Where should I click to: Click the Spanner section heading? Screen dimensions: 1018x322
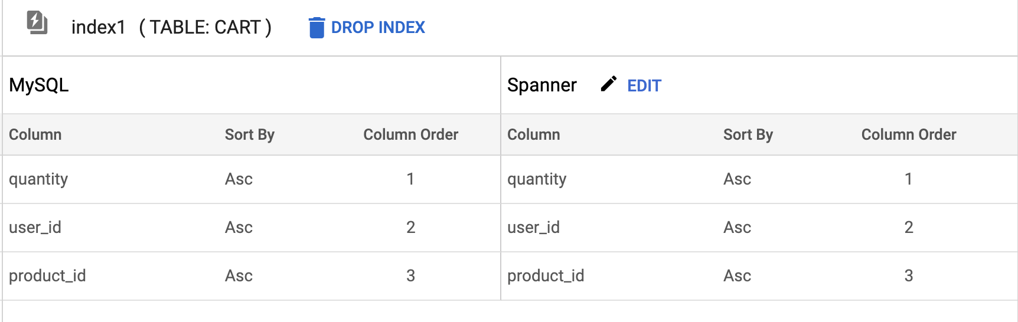[x=542, y=85]
